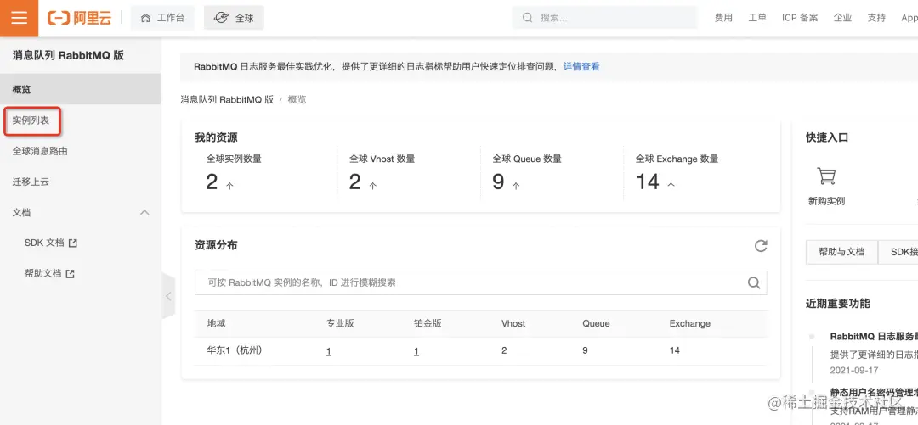
Task: Collapse the sidebar with the handle arrow
Action: [x=168, y=296]
